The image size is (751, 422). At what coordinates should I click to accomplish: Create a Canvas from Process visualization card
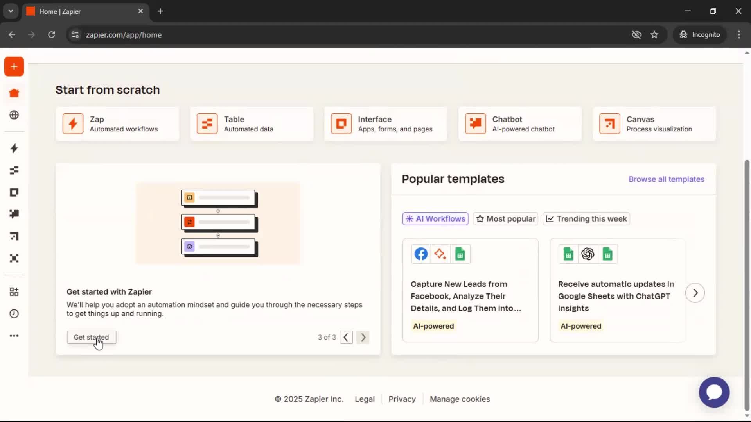654,123
